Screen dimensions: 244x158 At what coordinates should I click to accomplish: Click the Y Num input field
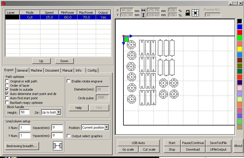coord(25,135)
